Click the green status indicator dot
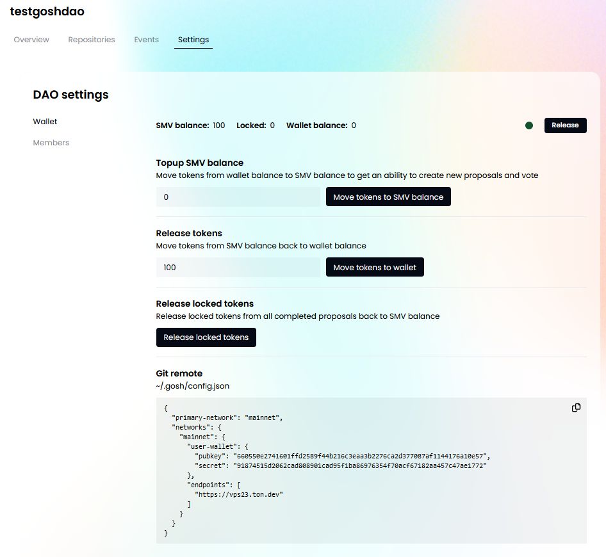606x557 pixels. 529,125
